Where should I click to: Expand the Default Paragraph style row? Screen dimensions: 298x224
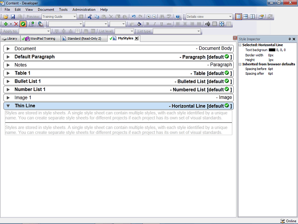click(x=8, y=57)
